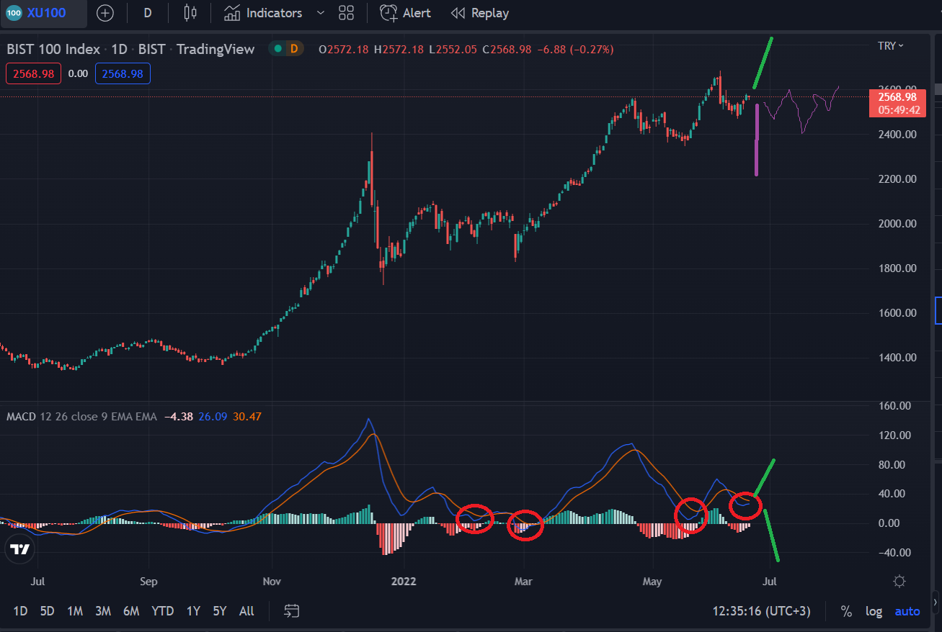Click the red sell price 2568.98 button

pos(34,73)
